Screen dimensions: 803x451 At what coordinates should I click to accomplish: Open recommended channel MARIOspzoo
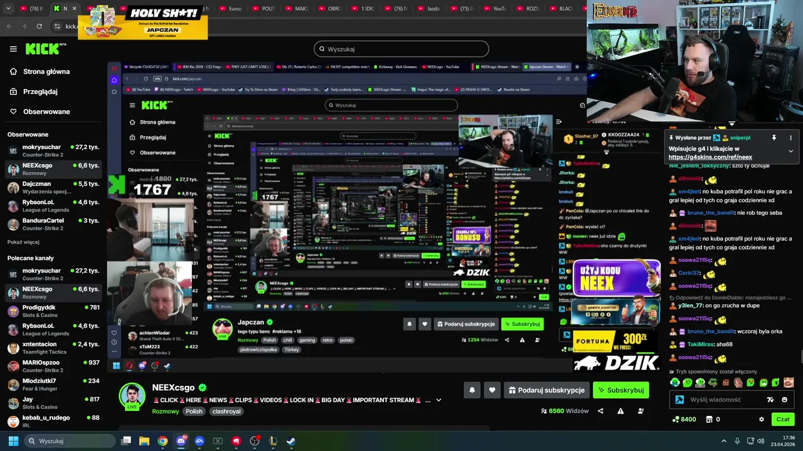coord(53,366)
